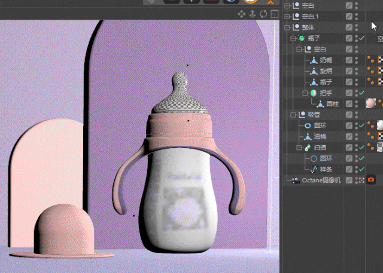This screenshot has width=383, height=273.
Task: Click the spline icon next to 样条
Action: tap(314, 169)
